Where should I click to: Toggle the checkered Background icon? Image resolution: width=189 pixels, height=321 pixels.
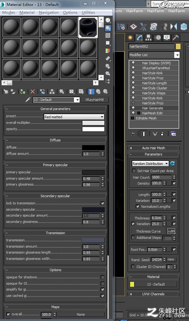(x=108, y=35)
